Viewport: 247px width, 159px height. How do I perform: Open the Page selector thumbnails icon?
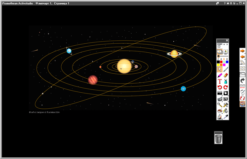[x=242, y=68]
